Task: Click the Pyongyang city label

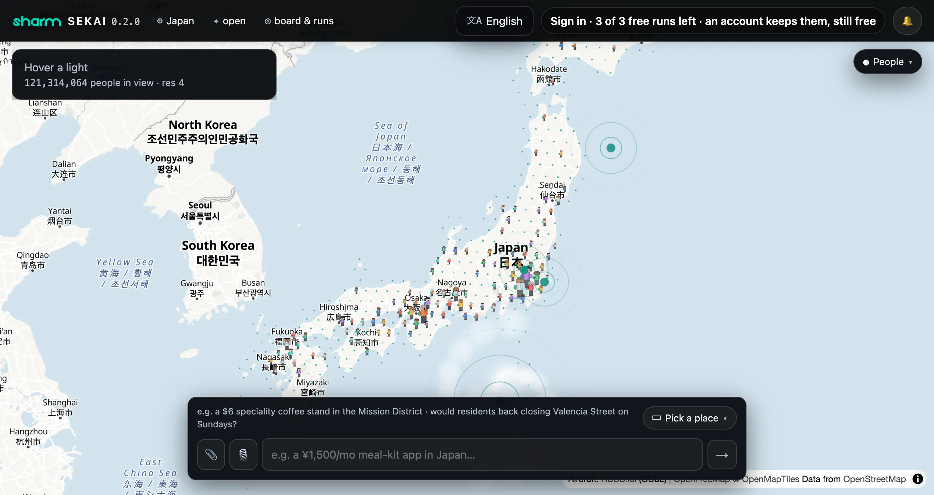Action: (x=169, y=164)
